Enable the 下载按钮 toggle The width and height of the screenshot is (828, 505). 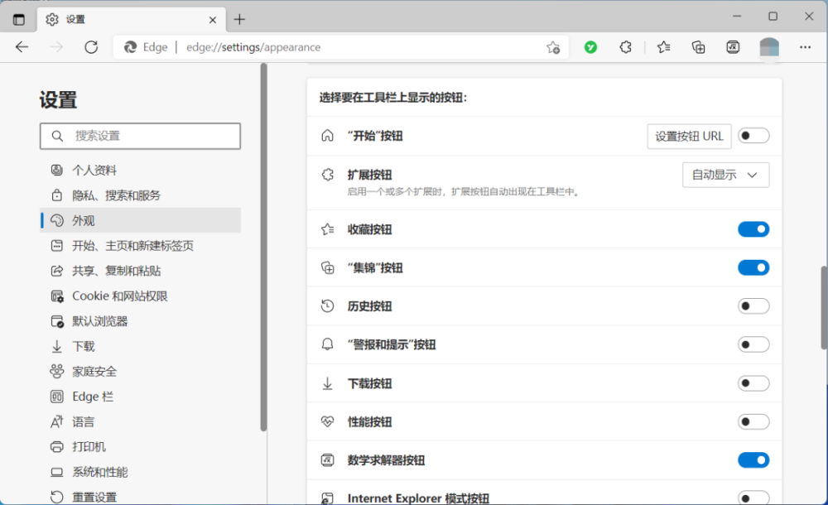tap(753, 383)
